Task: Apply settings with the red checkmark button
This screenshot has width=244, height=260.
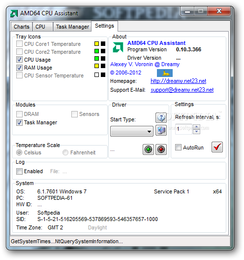Action: click(x=217, y=147)
